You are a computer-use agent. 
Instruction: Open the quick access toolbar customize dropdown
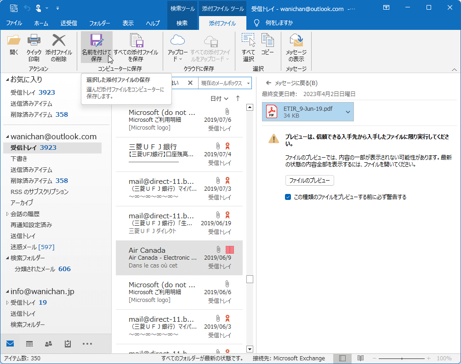click(x=57, y=8)
